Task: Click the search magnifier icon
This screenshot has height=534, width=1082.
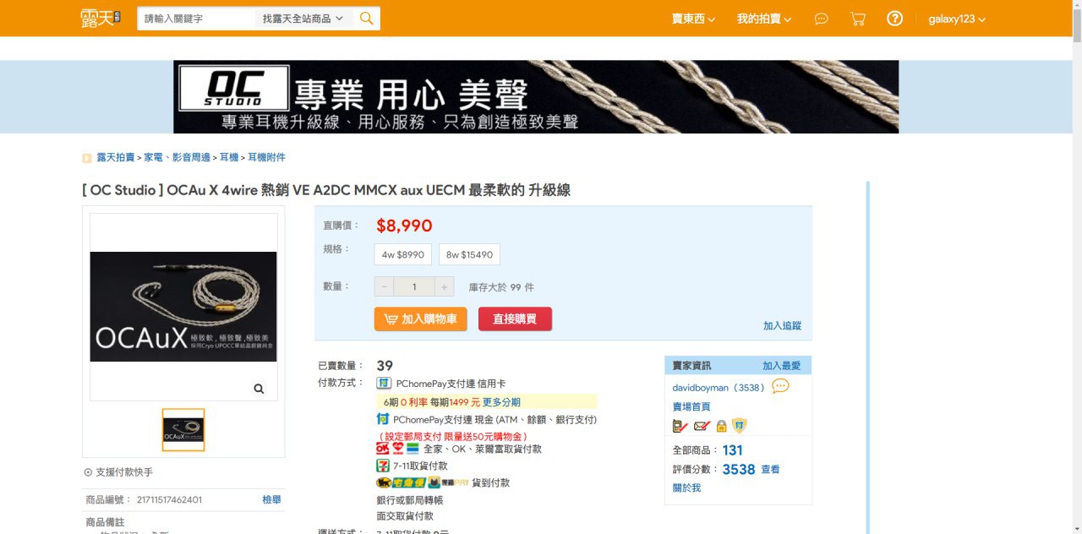Action: [x=366, y=19]
